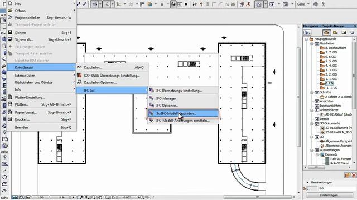Screen dimensions: 357x200
Task: Click the Gehe button in top toolbar
Action: 301,4
